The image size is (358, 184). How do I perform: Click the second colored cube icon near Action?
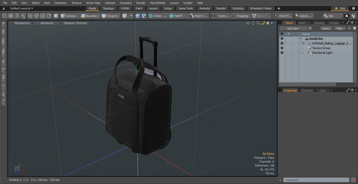(x=144, y=16)
